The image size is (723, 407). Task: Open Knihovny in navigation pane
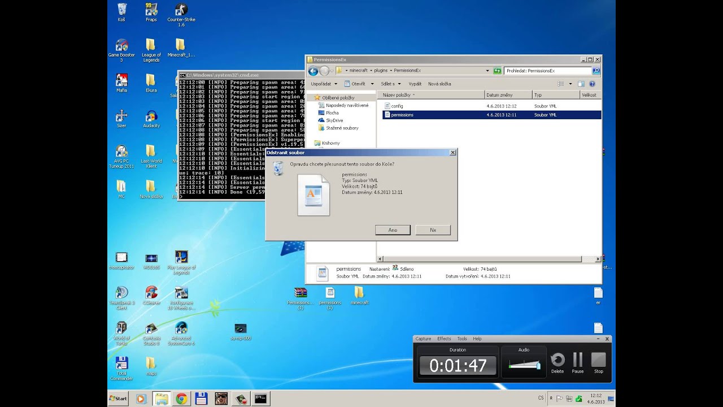330,143
